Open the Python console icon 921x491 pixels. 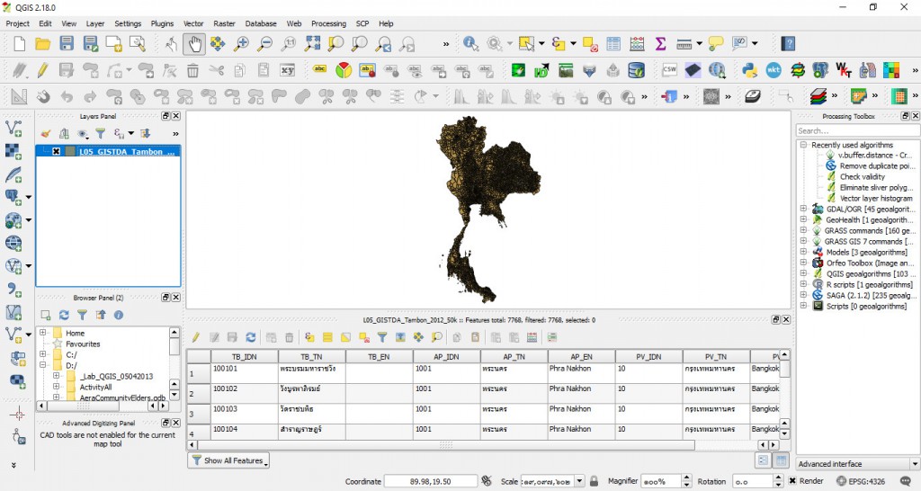749,70
